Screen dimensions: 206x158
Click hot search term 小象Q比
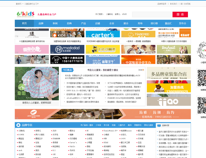(x=110, y=14)
